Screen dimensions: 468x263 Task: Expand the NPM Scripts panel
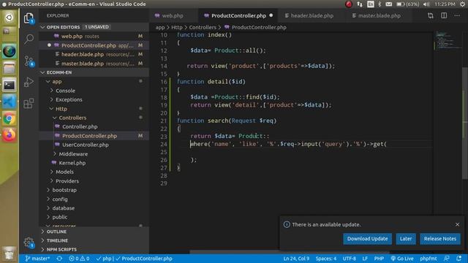coord(94,250)
